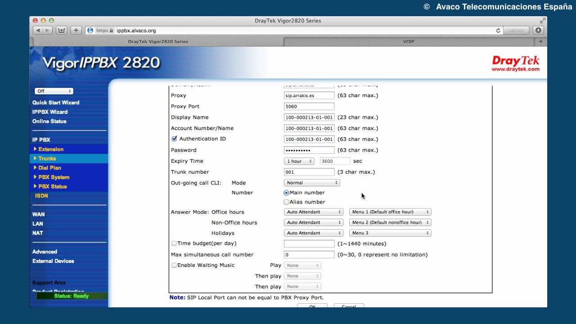Click the browser back arrow button
The image size is (576, 324).
(x=38, y=30)
